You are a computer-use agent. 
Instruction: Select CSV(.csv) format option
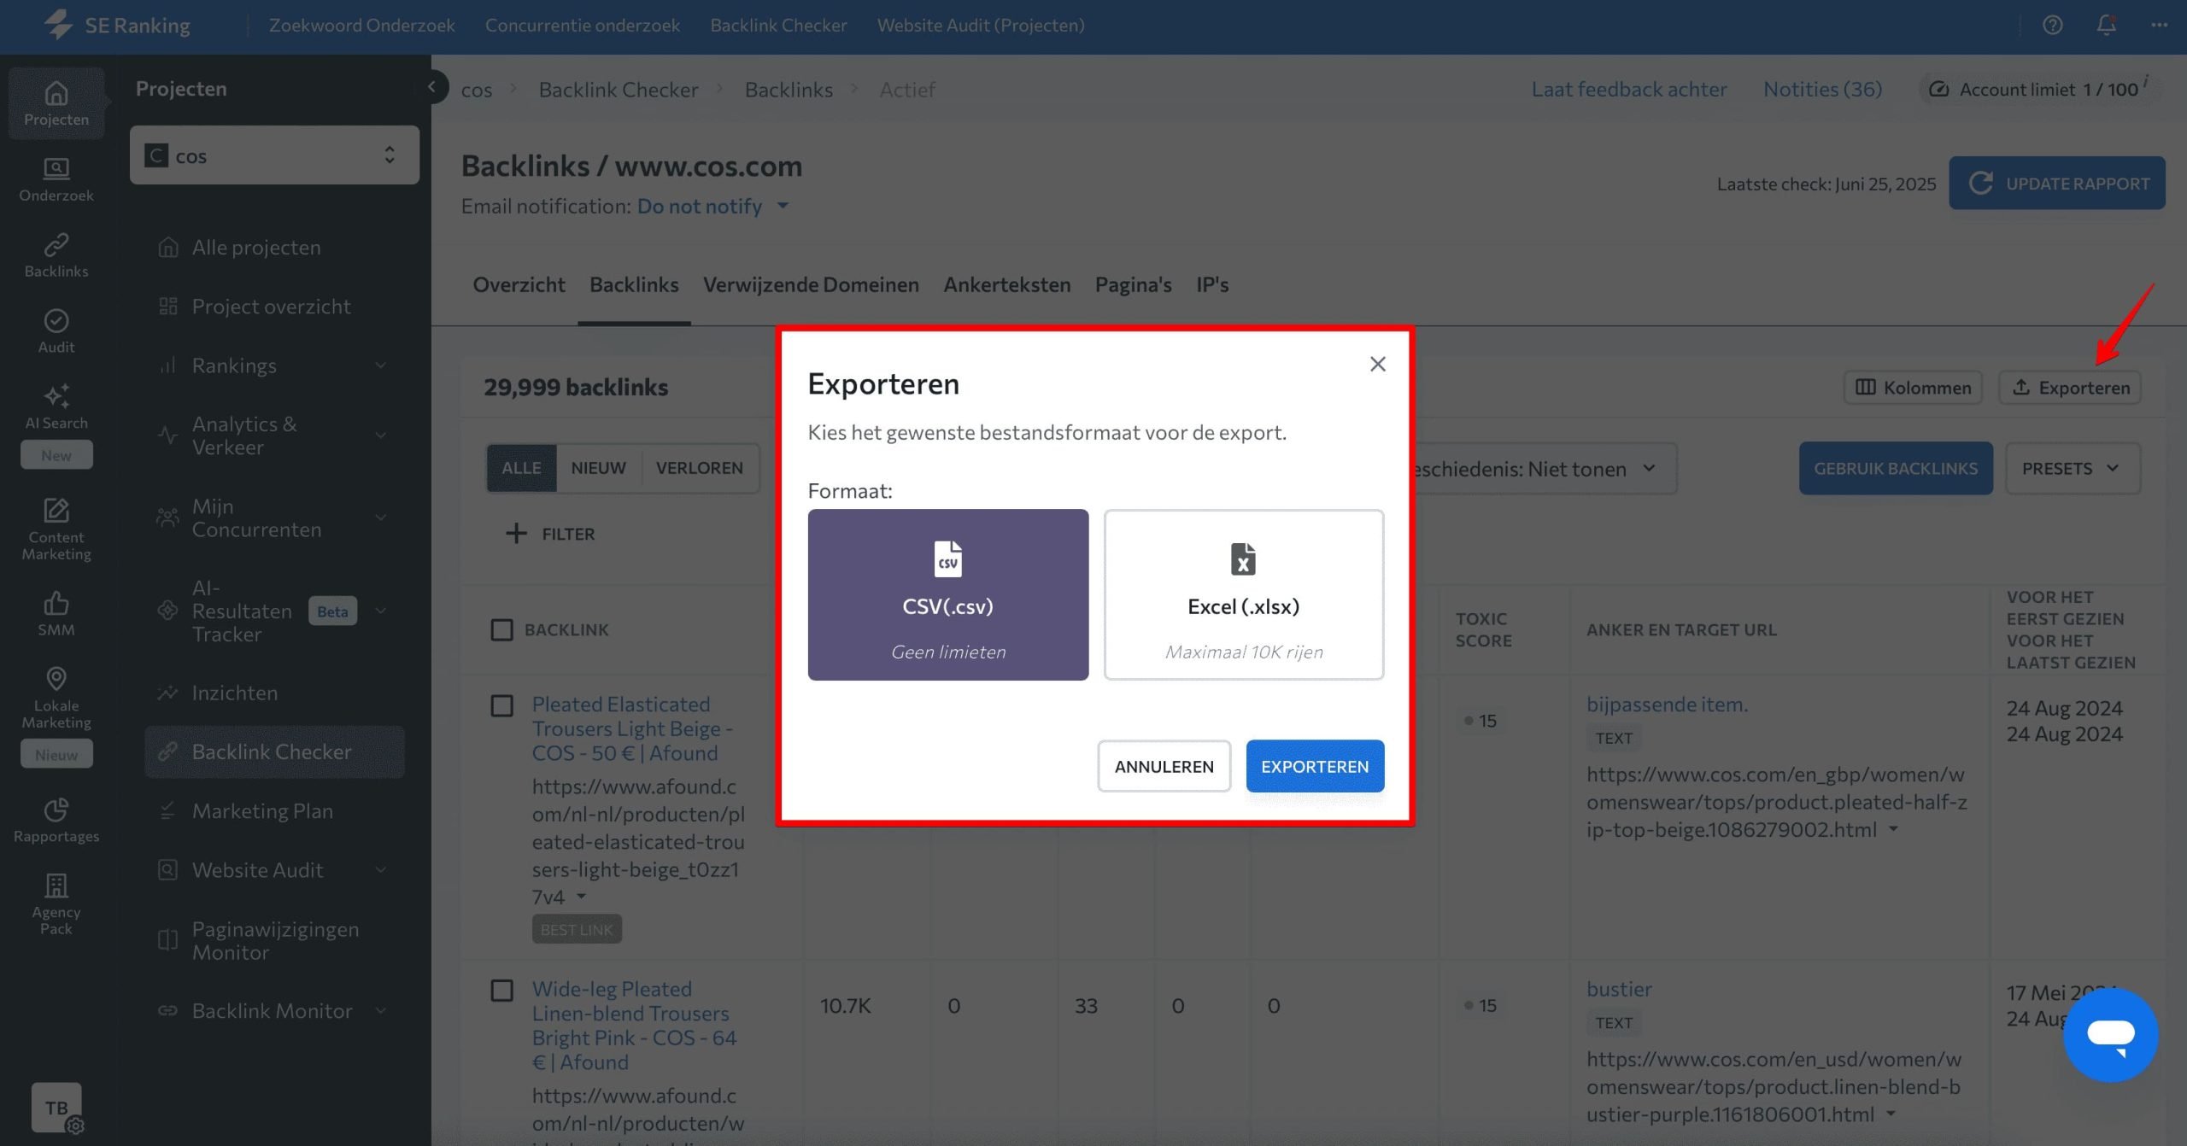pyautogui.click(x=948, y=594)
